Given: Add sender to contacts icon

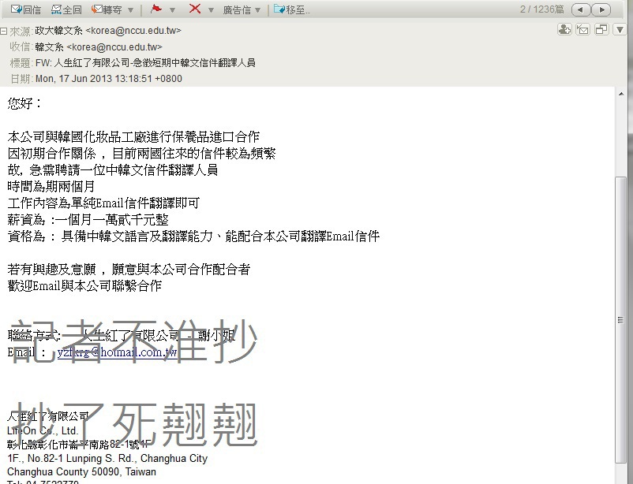Looking at the screenshot, I should (564, 29).
